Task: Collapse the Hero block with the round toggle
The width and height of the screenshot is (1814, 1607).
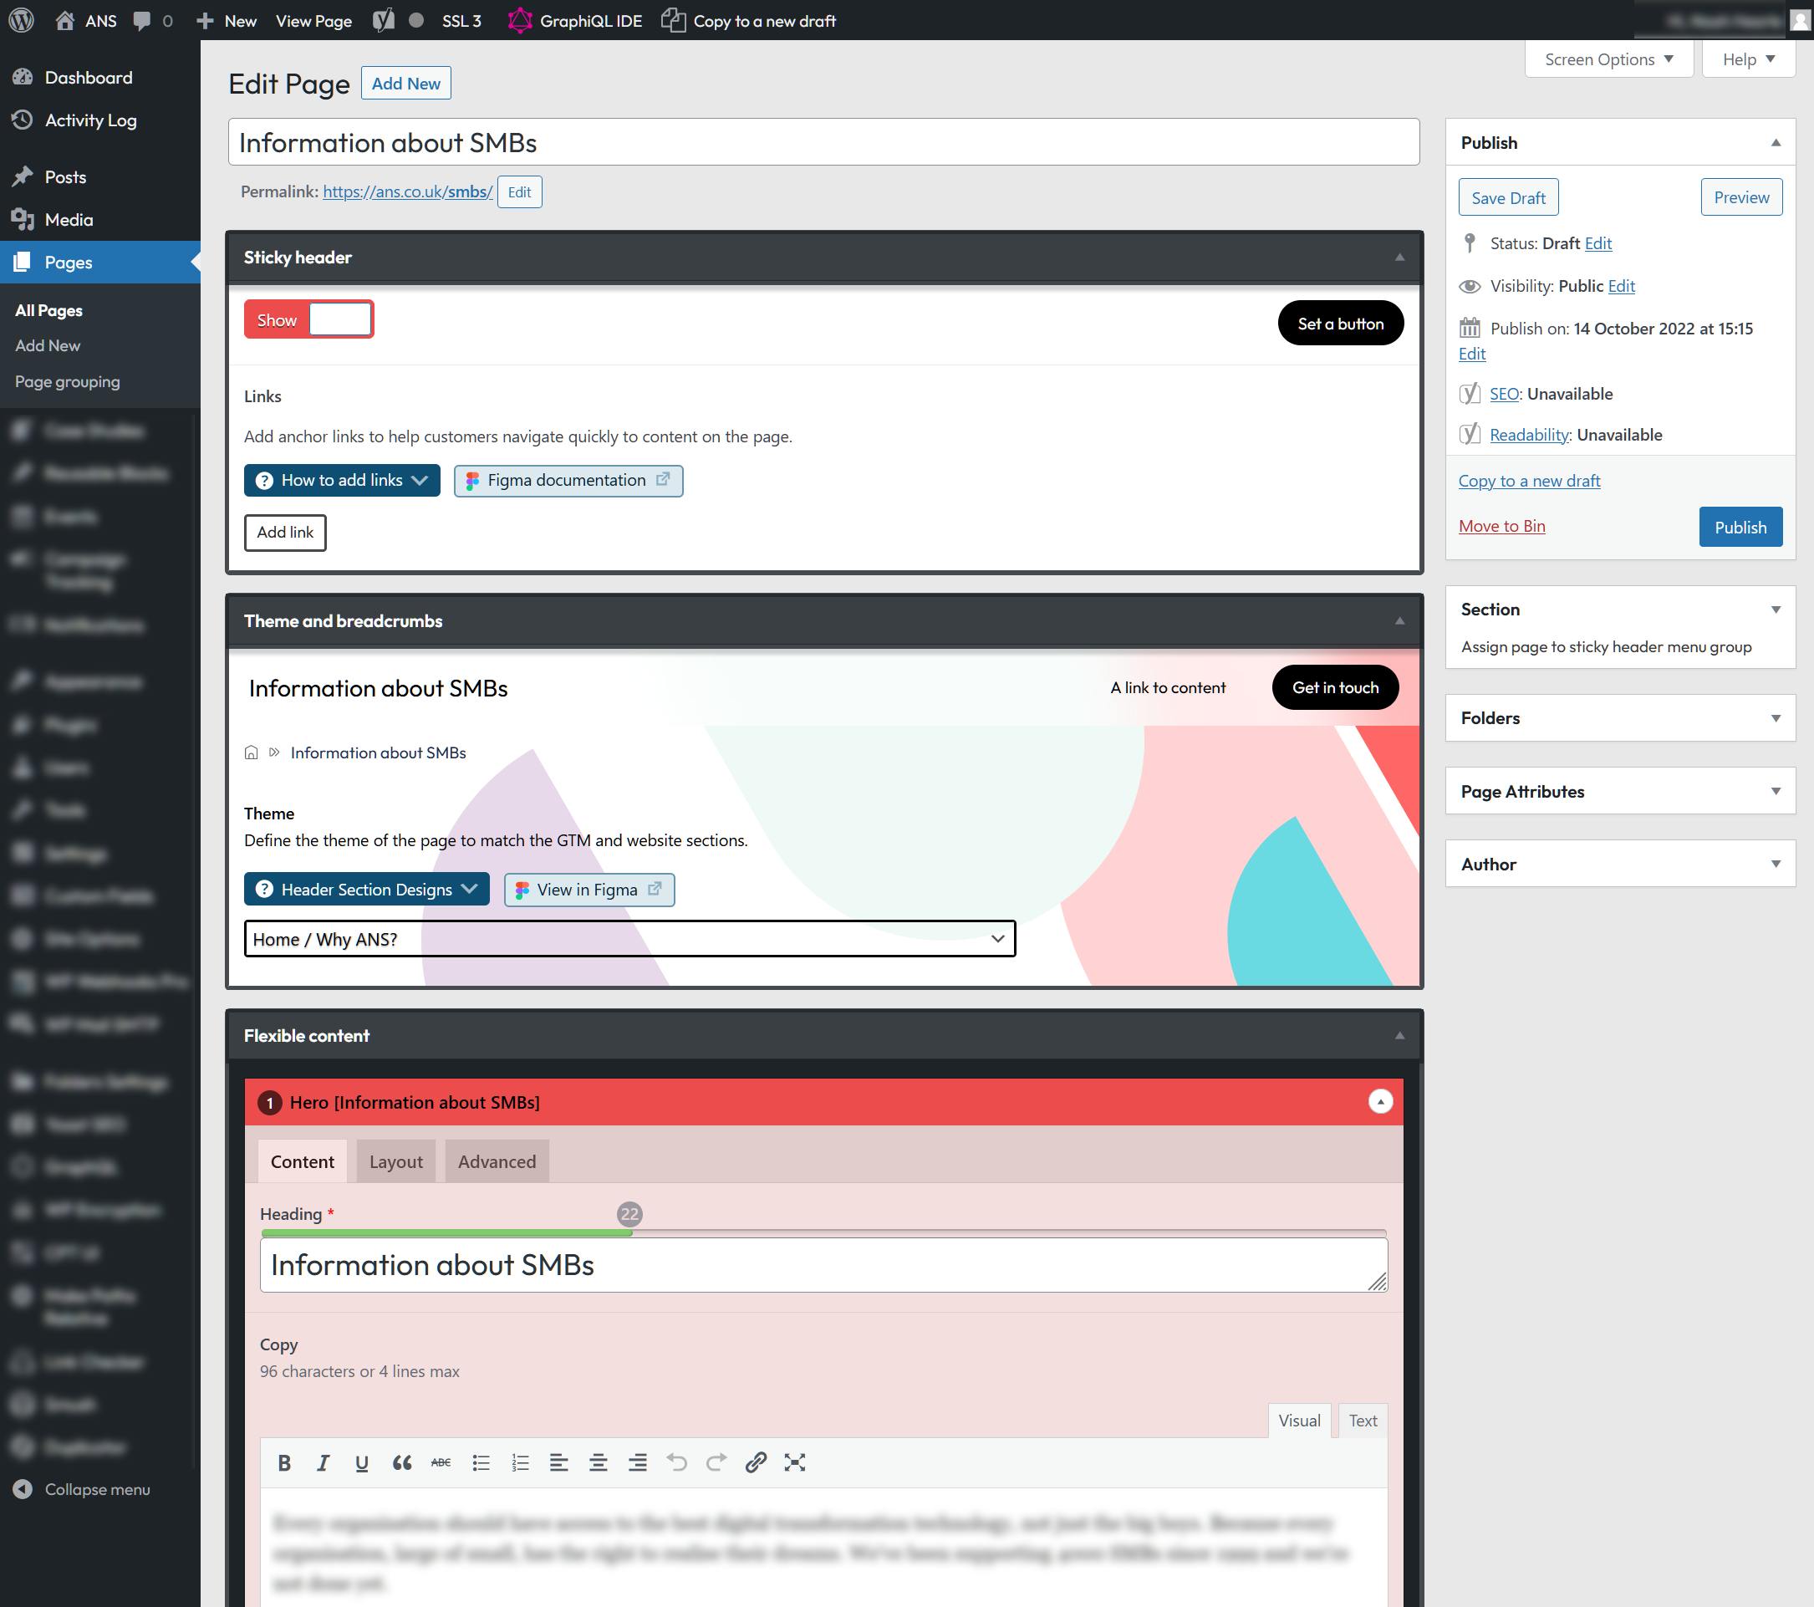Action: (1380, 1101)
